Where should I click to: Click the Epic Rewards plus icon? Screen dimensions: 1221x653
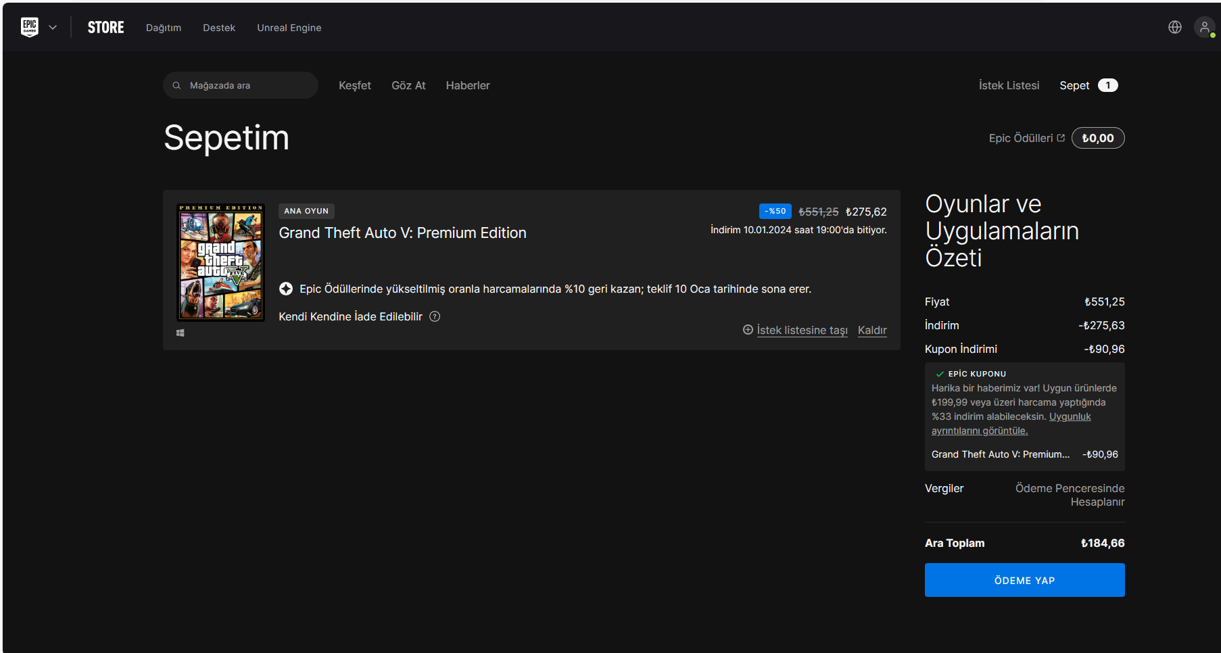[x=286, y=289]
